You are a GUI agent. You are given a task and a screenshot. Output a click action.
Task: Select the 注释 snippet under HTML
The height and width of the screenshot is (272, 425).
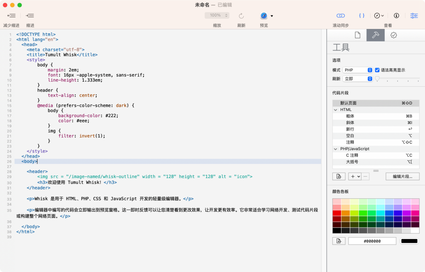[x=376, y=142]
